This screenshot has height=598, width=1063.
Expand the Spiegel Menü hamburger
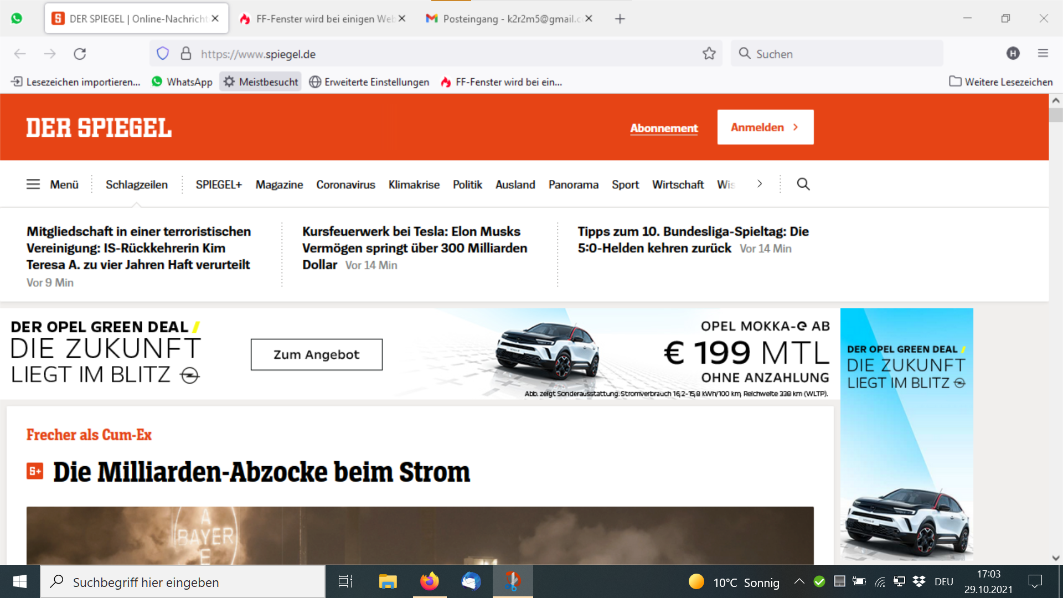pyautogui.click(x=53, y=184)
